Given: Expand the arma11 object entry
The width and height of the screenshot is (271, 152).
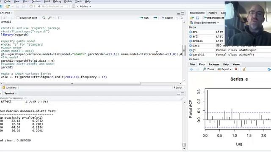Looking at the screenshot, I should [x=191, y=41].
